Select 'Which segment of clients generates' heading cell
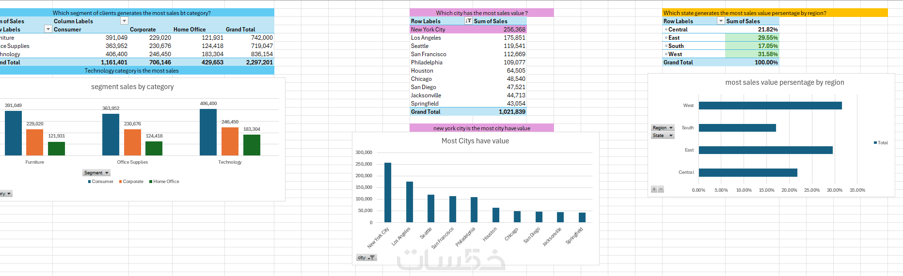This screenshot has height=276, width=903. click(132, 13)
